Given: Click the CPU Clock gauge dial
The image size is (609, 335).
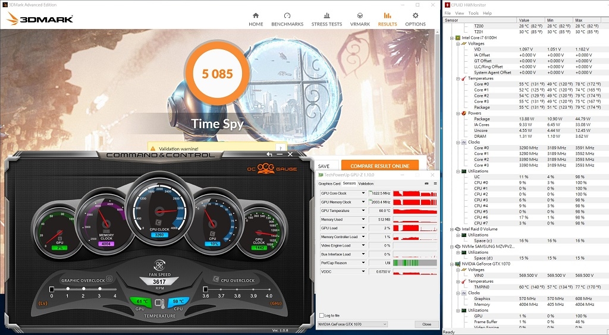Looking at the screenshot, I should click(x=159, y=211).
